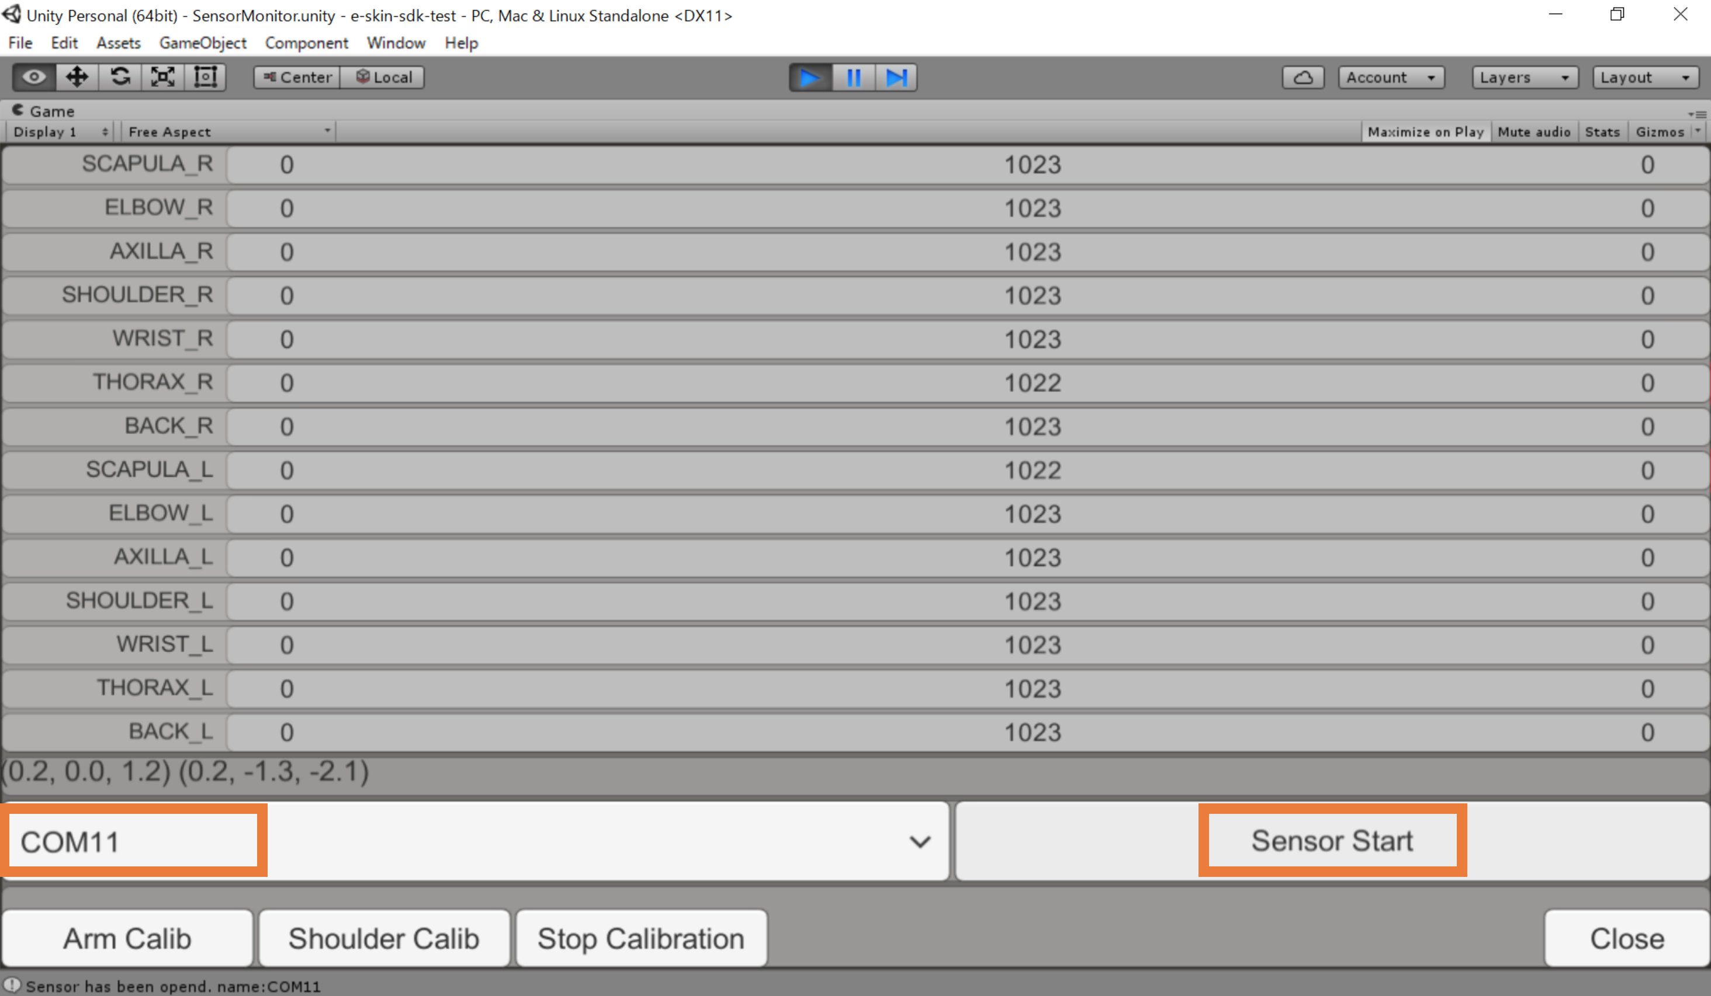Open the Layout dropdown
The width and height of the screenshot is (1711, 996).
click(1646, 77)
